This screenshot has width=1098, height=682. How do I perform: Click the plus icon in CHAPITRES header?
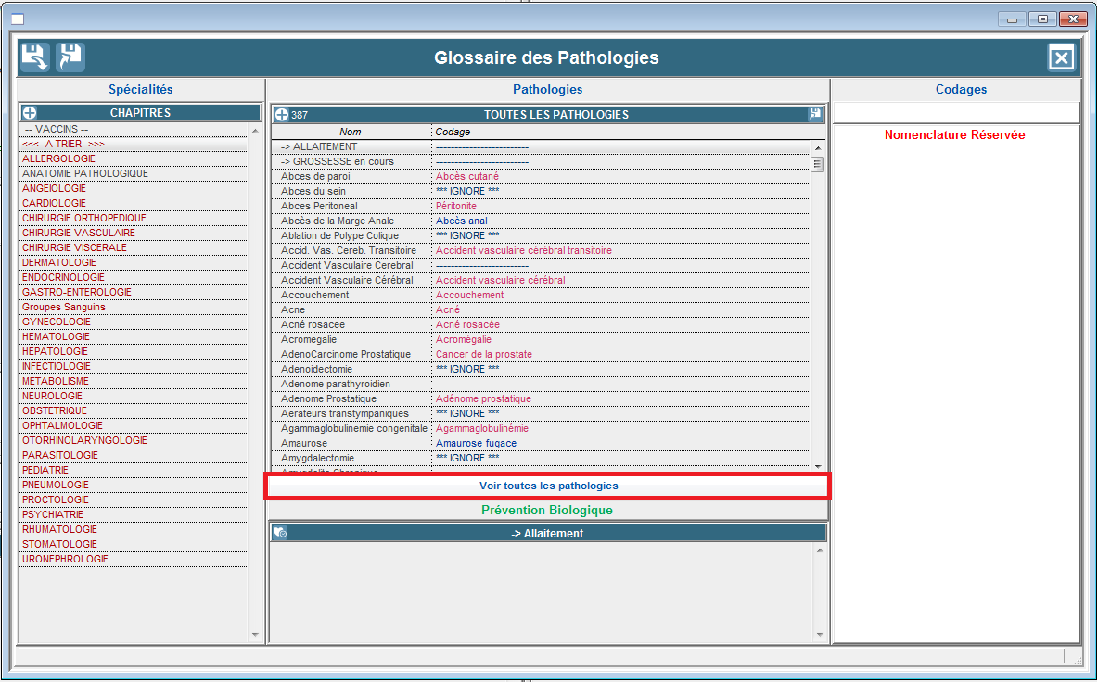(30, 113)
